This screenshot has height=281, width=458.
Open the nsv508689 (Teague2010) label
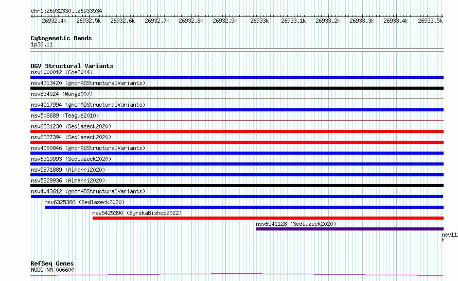tap(65, 115)
